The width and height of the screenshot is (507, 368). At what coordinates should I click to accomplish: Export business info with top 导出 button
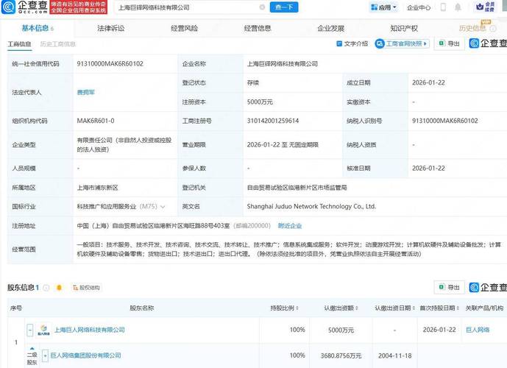pyautogui.click(x=450, y=43)
